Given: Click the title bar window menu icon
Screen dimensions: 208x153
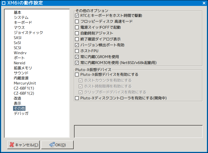Looking at the screenshot, I should tap(4, 3).
